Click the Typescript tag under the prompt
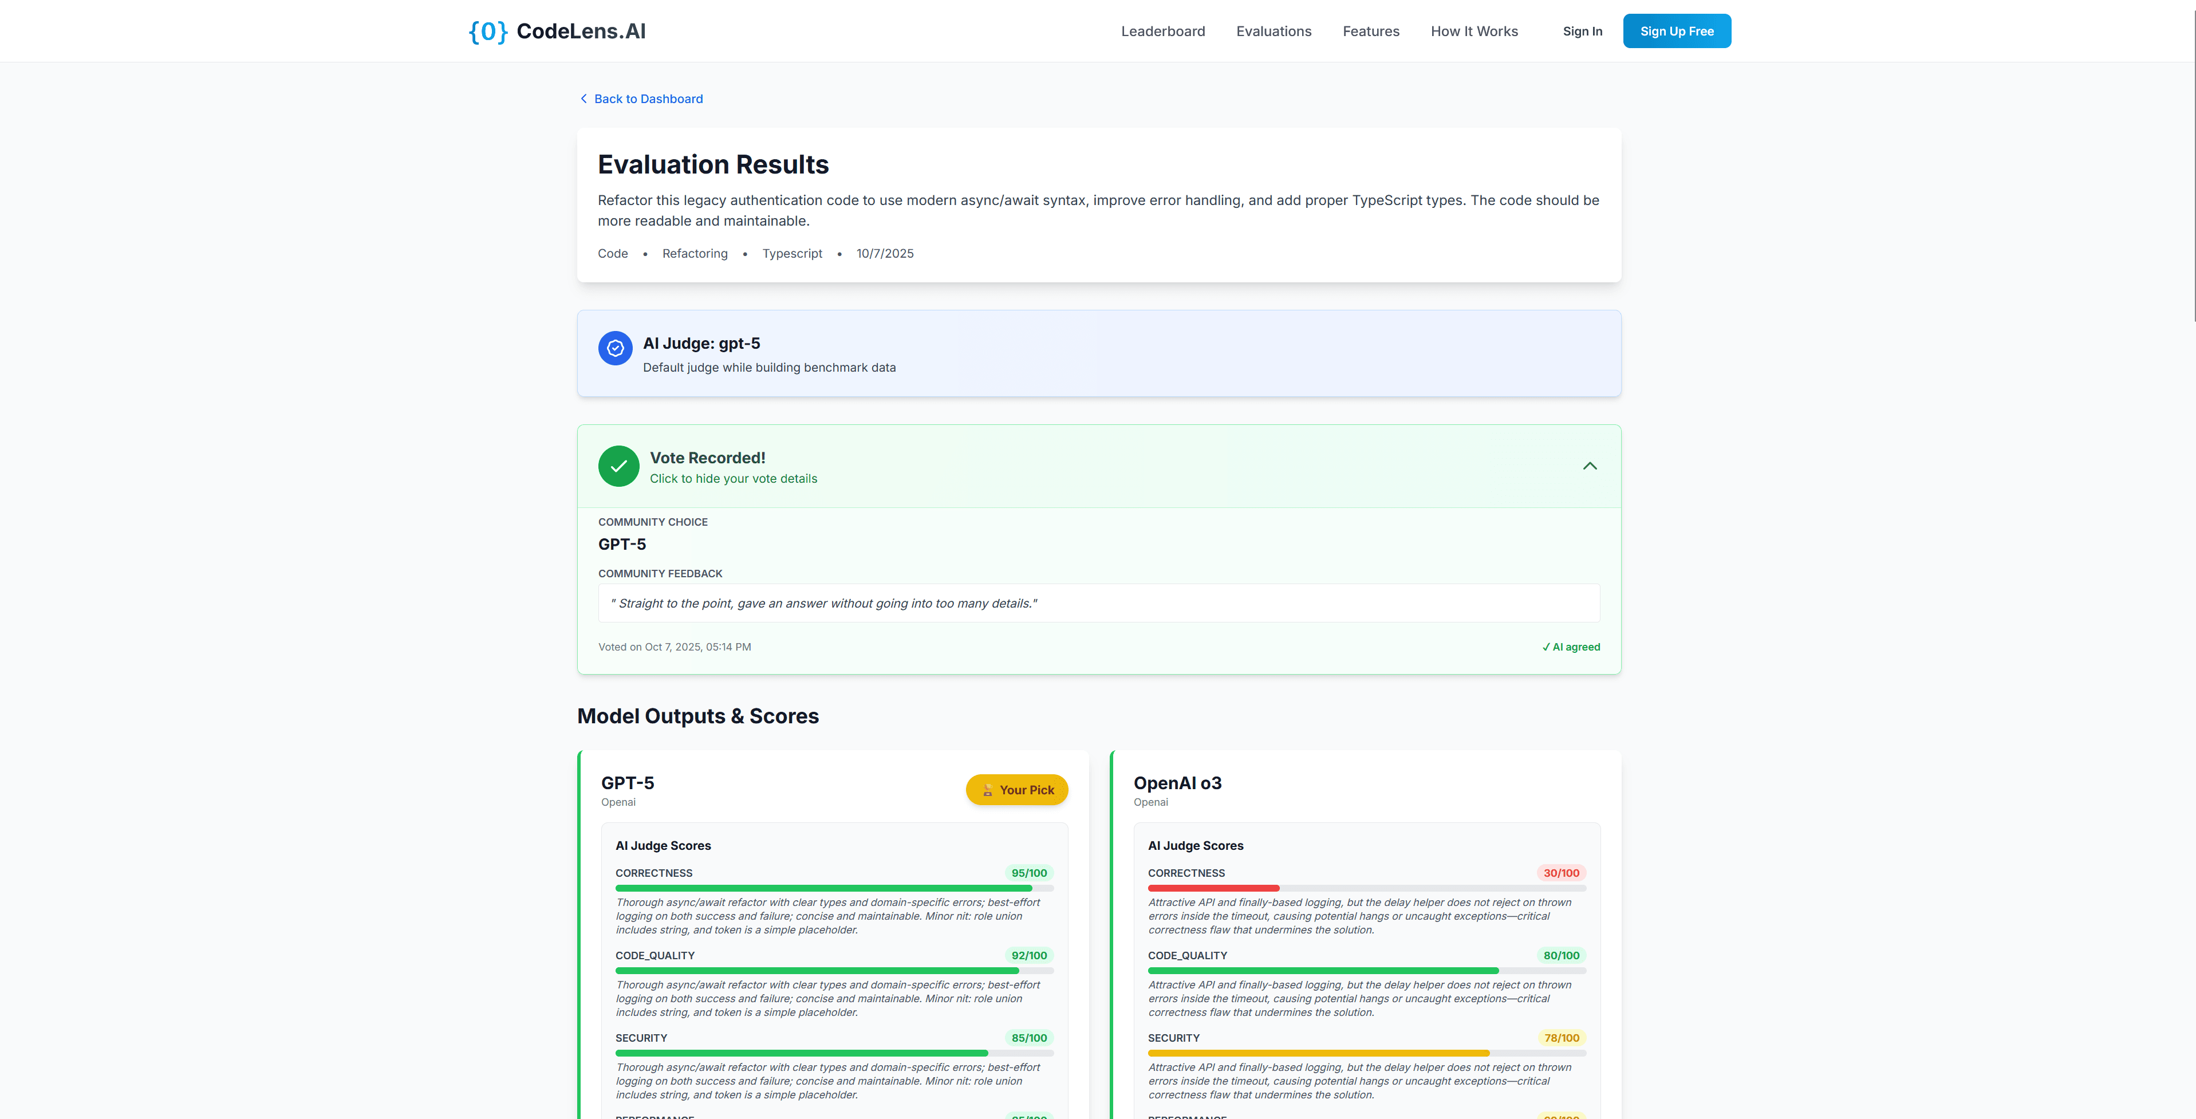The image size is (2196, 1119). pyautogui.click(x=792, y=253)
